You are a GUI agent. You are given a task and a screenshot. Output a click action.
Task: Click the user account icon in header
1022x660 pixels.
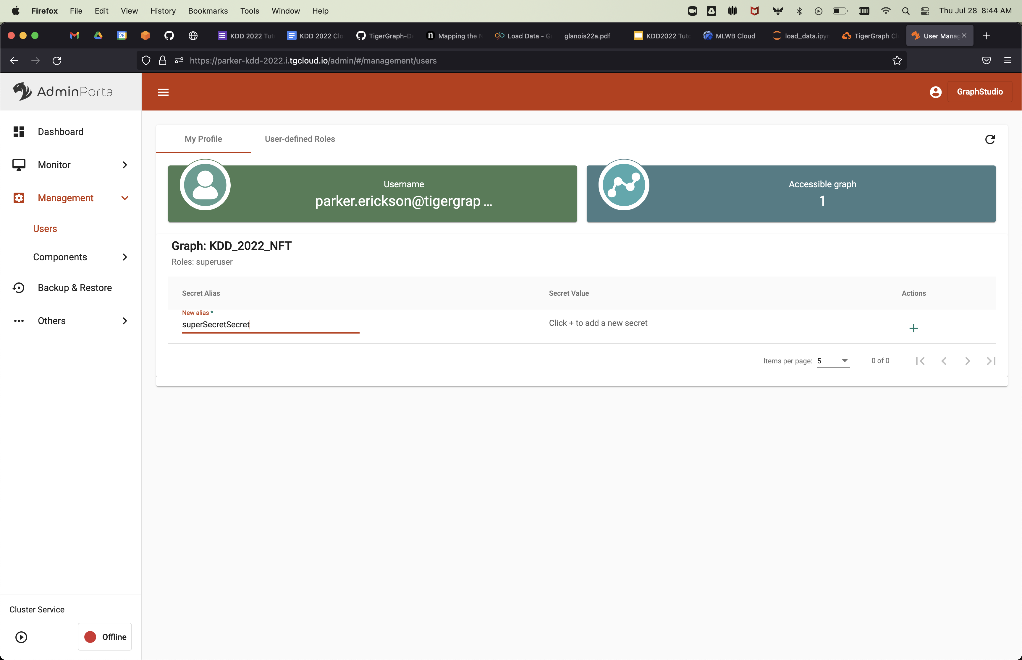pos(935,92)
